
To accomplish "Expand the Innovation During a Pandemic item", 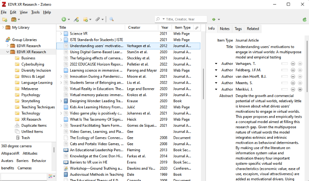I will point(61,77).
